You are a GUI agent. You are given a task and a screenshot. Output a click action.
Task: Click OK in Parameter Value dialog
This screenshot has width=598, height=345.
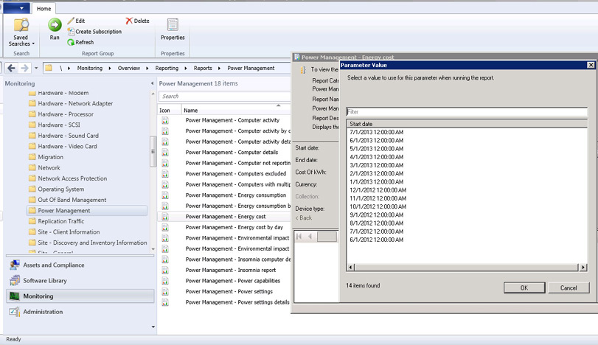524,287
